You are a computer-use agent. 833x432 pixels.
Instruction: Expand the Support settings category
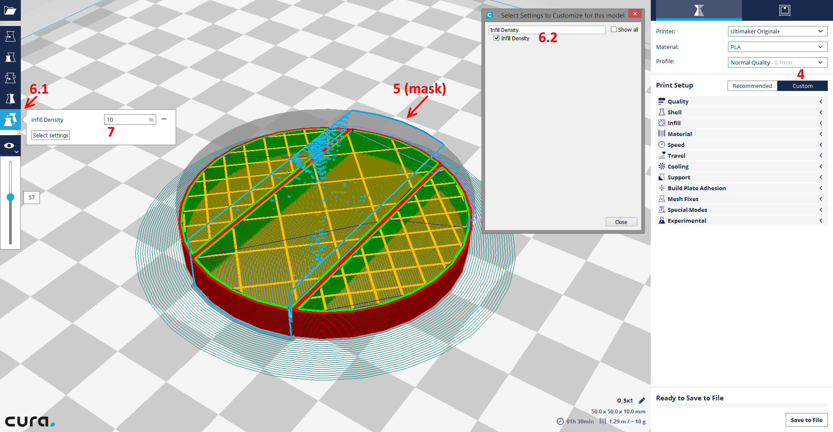[742, 177]
